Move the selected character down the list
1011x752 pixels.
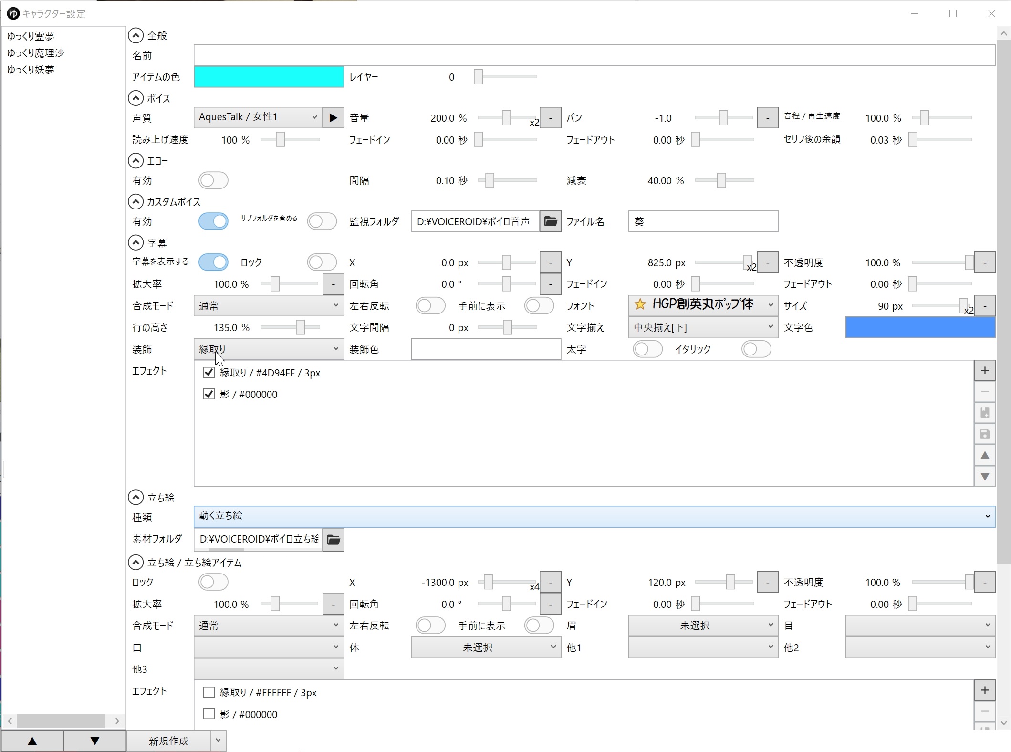(95, 741)
